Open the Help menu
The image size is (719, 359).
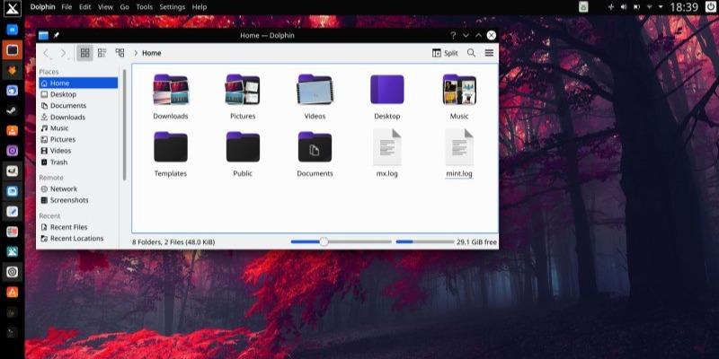tap(200, 7)
